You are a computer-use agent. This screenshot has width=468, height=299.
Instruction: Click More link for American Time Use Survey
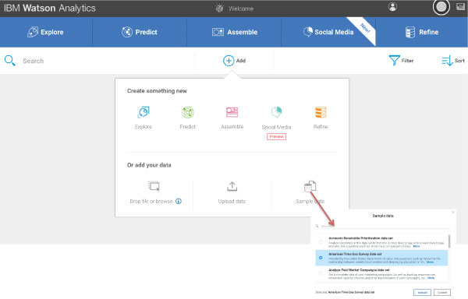tap(430, 262)
